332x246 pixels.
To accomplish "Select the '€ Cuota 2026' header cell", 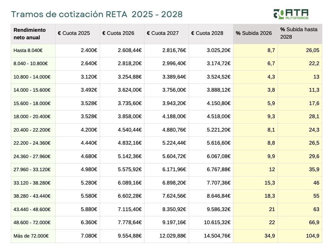I will click(x=118, y=33).
